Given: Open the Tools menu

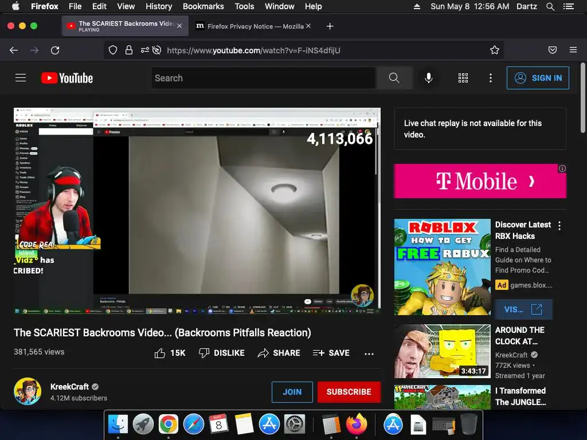Looking at the screenshot, I should click(244, 6).
